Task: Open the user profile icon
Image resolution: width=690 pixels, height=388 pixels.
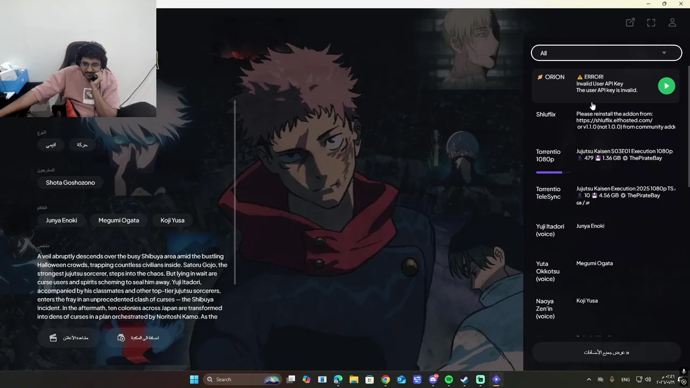Action: [672, 23]
